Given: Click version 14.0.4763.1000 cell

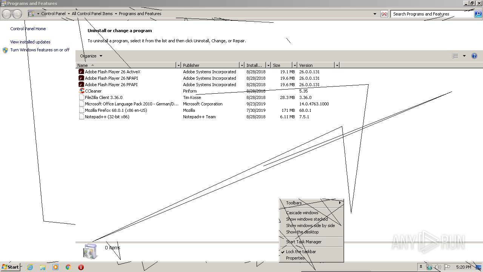Looking at the screenshot, I should click(314, 104).
